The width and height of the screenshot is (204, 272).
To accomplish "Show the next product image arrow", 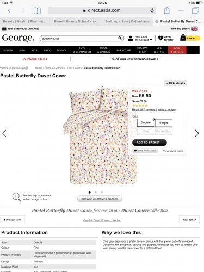I will click(197, 133).
